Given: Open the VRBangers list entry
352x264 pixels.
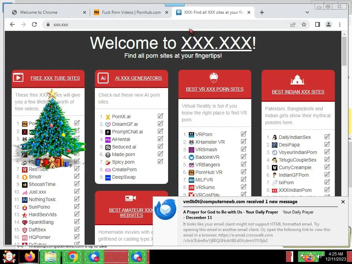Looking at the screenshot, I should [x=207, y=165].
